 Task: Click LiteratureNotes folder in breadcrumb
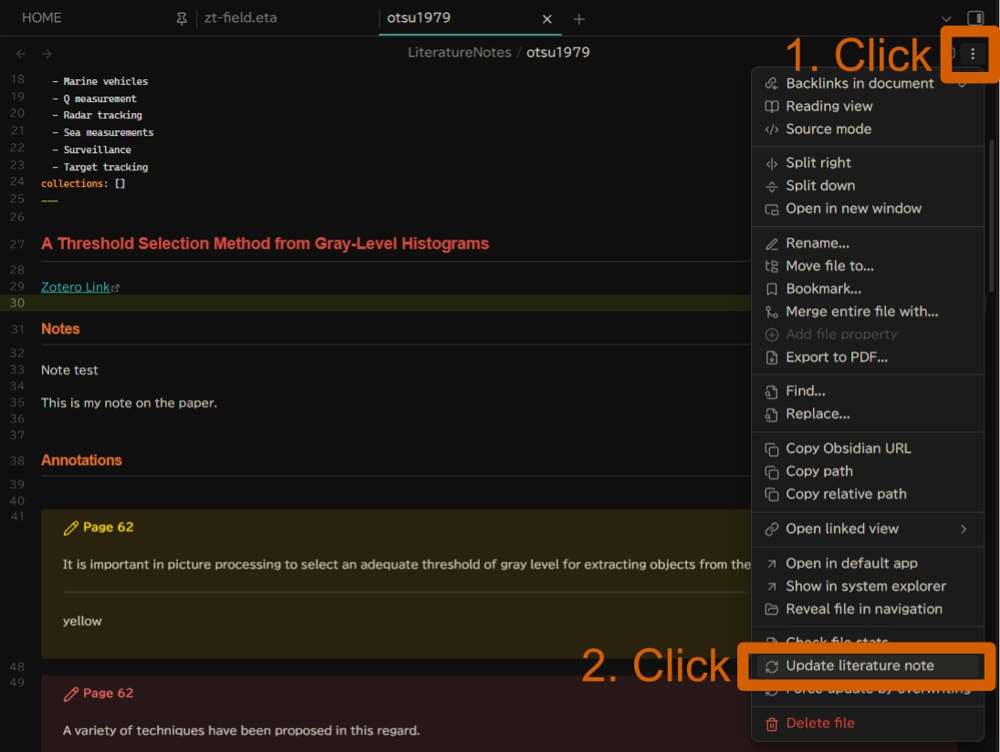(x=459, y=53)
